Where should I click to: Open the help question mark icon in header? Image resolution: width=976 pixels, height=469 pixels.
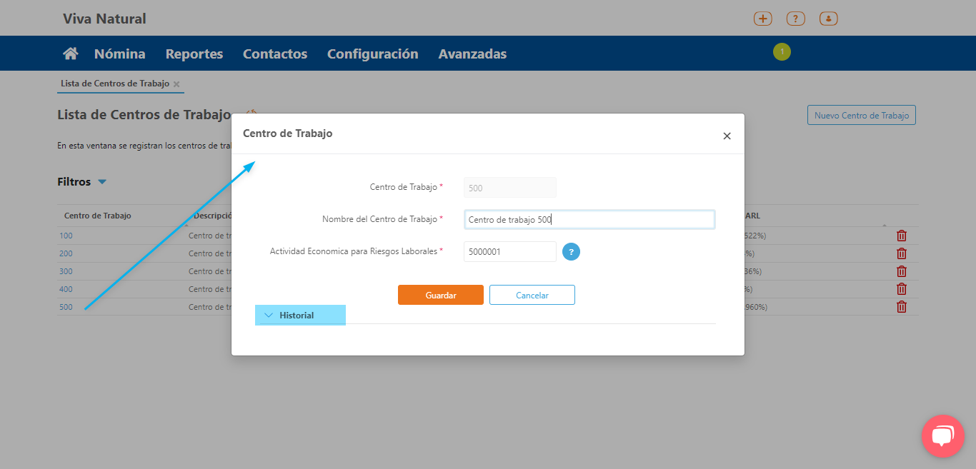pos(796,19)
